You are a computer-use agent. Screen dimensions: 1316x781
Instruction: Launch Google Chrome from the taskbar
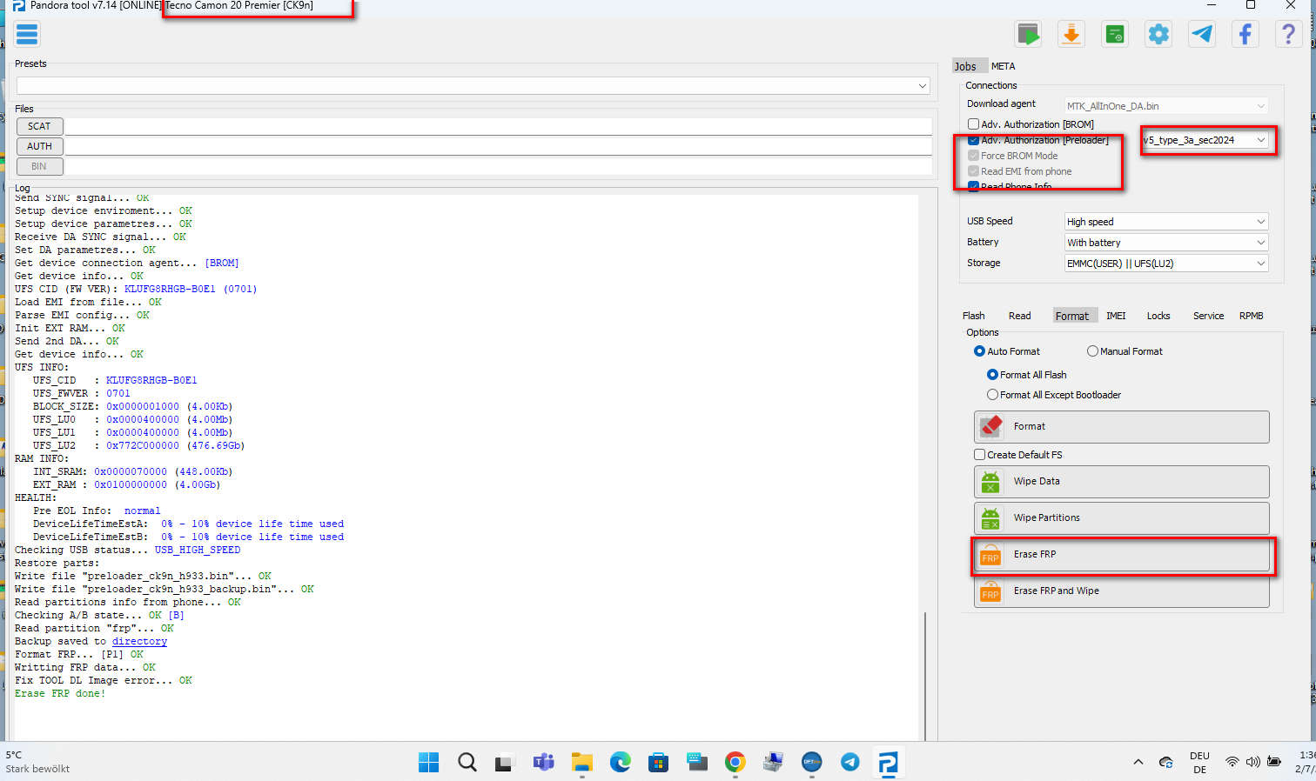pos(735,763)
